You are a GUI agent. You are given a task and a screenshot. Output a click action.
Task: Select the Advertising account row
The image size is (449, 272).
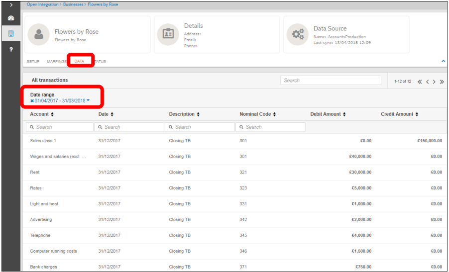pyautogui.click(x=235, y=220)
